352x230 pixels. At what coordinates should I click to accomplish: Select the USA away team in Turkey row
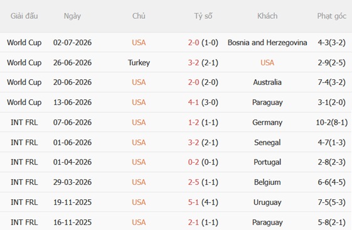click(267, 62)
